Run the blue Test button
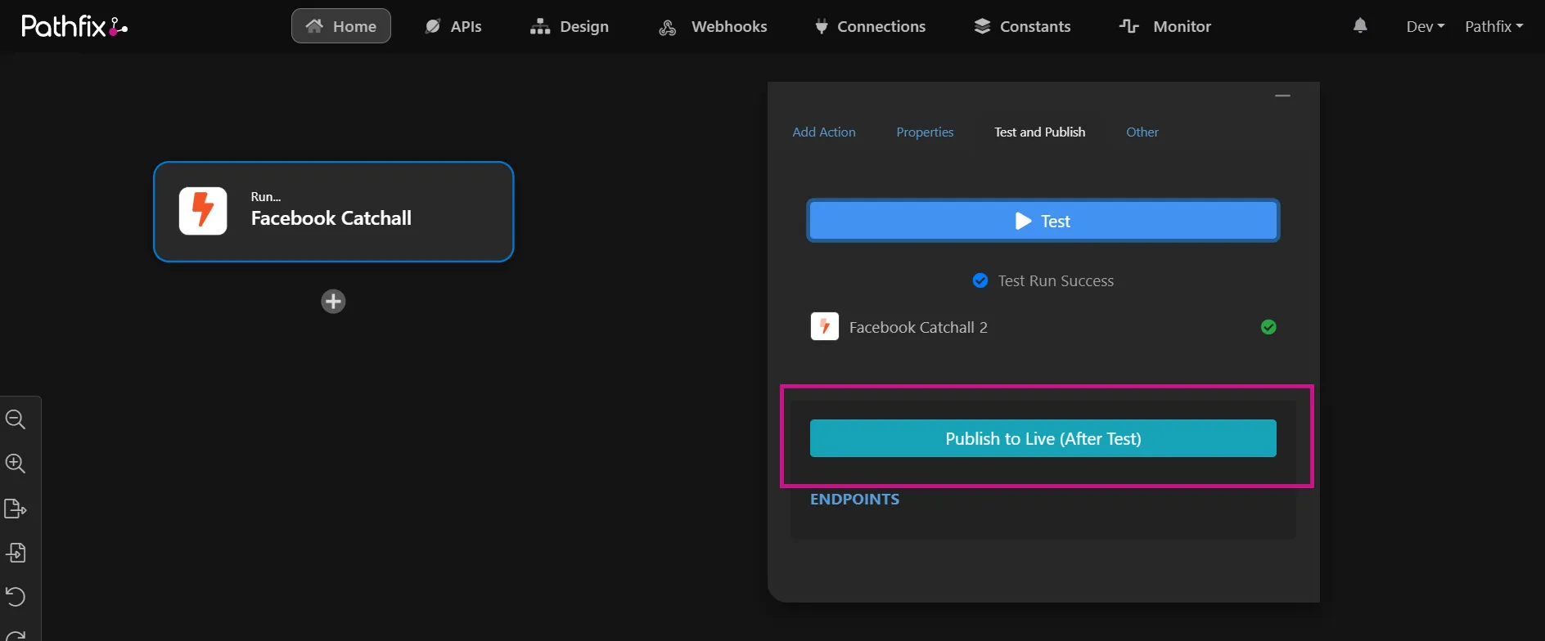 [x=1043, y=221]
